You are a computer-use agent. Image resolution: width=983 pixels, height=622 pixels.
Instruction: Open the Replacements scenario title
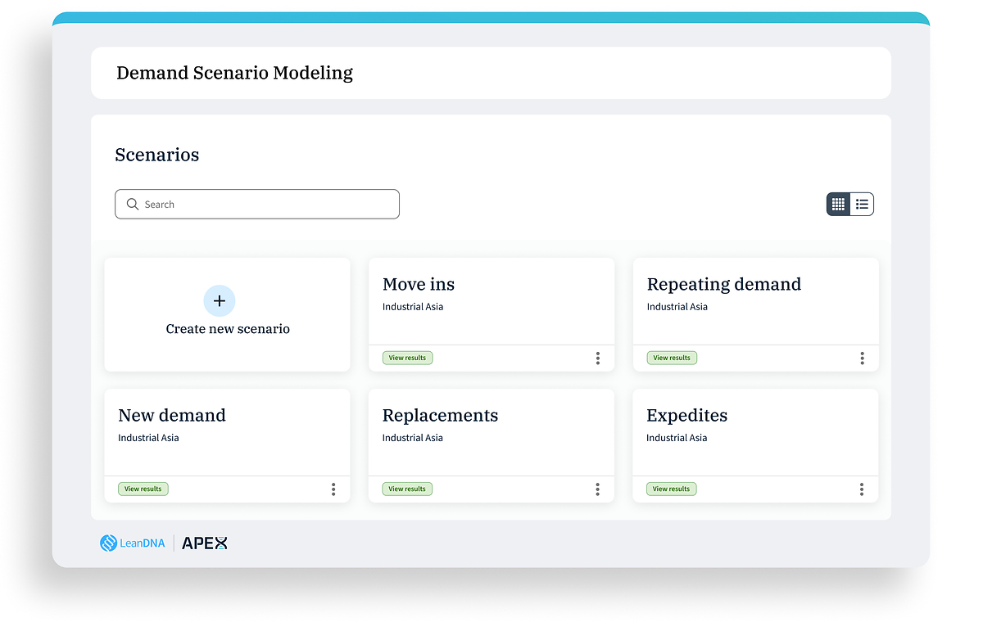click(x=441, y=415)
